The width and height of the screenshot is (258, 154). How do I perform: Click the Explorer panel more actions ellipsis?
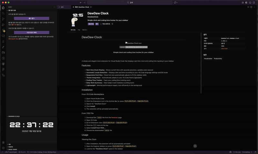(x=55, y=7)
